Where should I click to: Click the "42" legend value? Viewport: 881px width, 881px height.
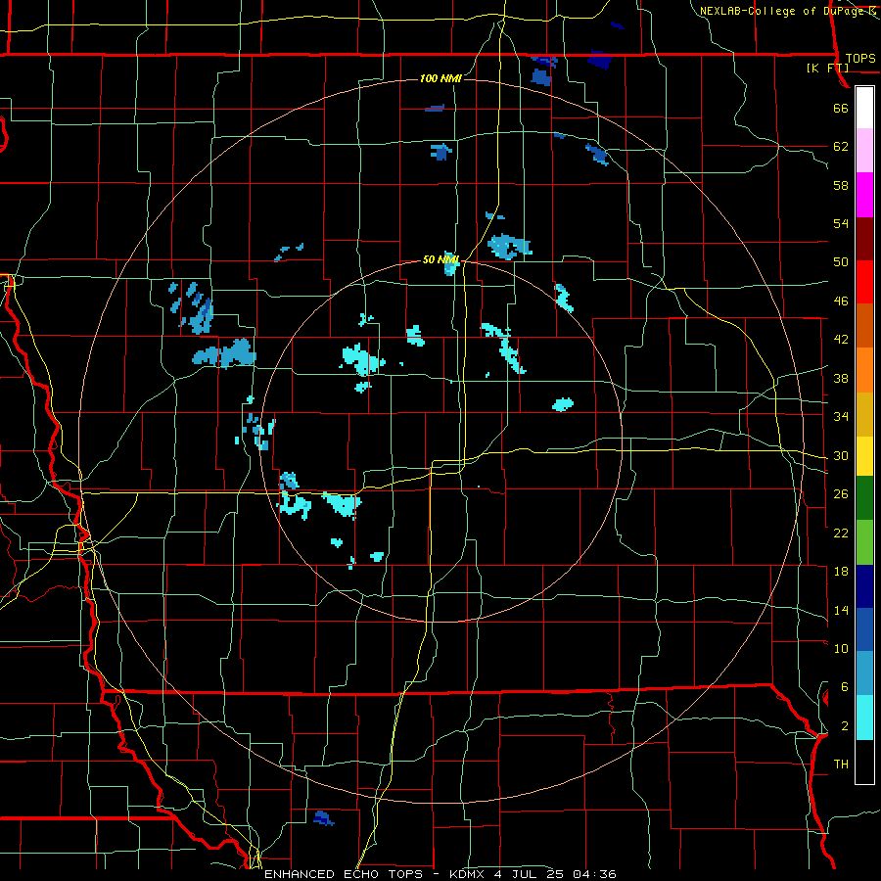coord(841,340)
